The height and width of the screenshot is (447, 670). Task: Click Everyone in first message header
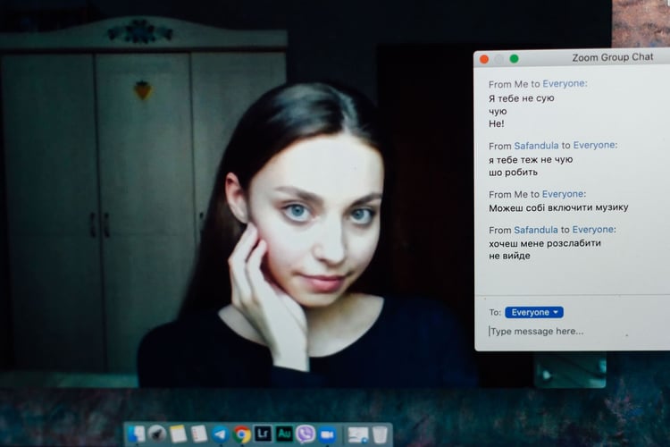[565, 84]
